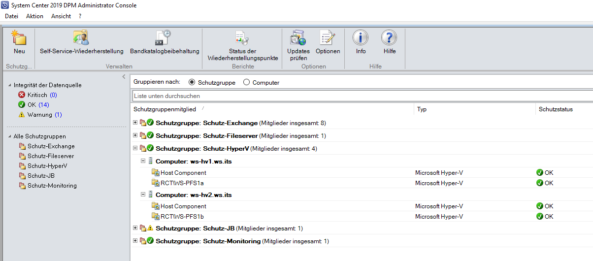Collapse Computer ws-hv2.ws.its node
The height and width of the screenshot is (261, 593).
[143, 194]
